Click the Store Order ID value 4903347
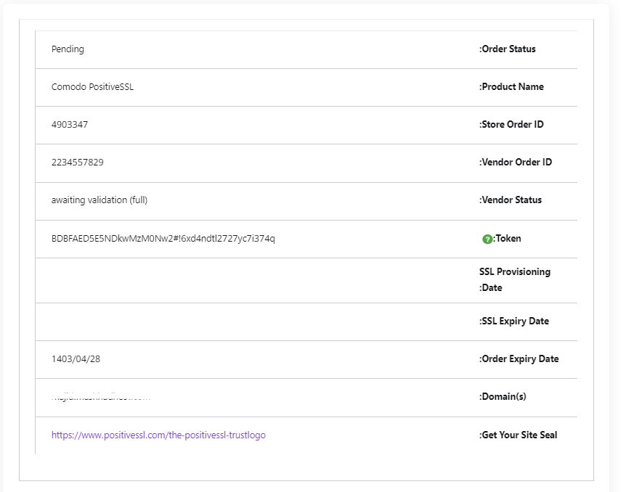Image resolution: width=626 pixels, height=492 pixels. [68, 124]
